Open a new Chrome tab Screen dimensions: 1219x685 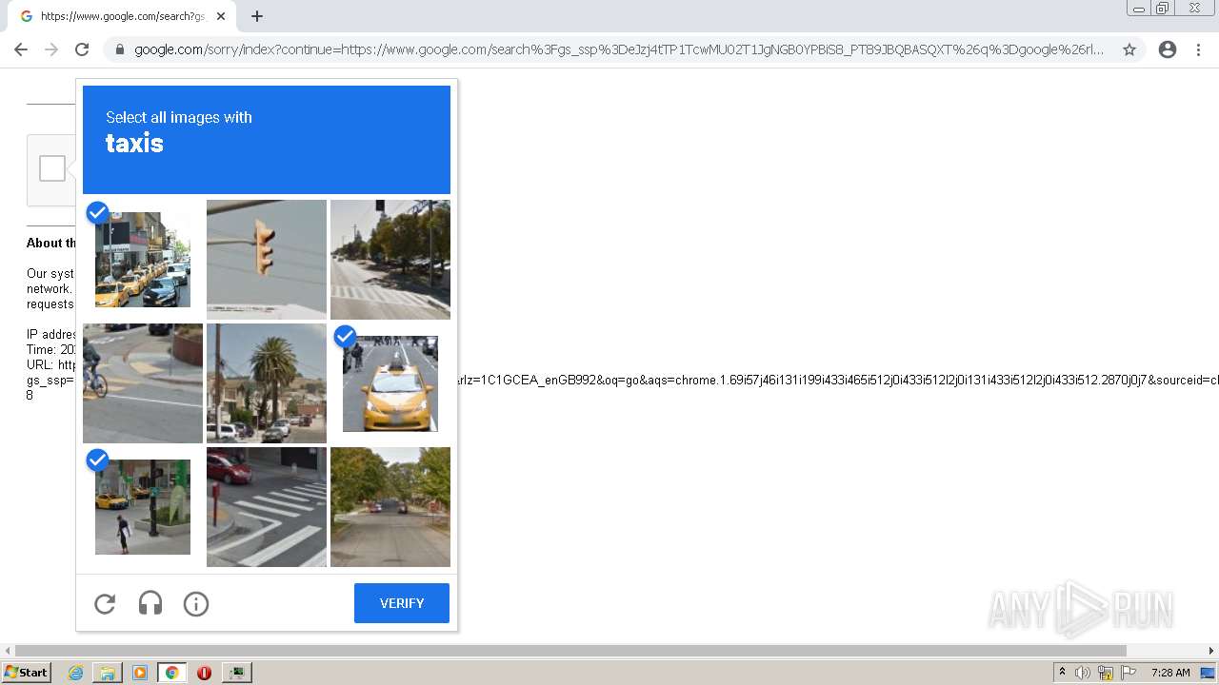(257, 16)
